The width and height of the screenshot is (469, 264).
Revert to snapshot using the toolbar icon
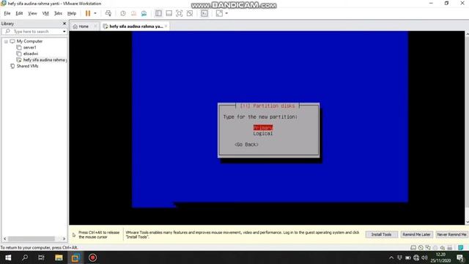[x=133, y=13]
